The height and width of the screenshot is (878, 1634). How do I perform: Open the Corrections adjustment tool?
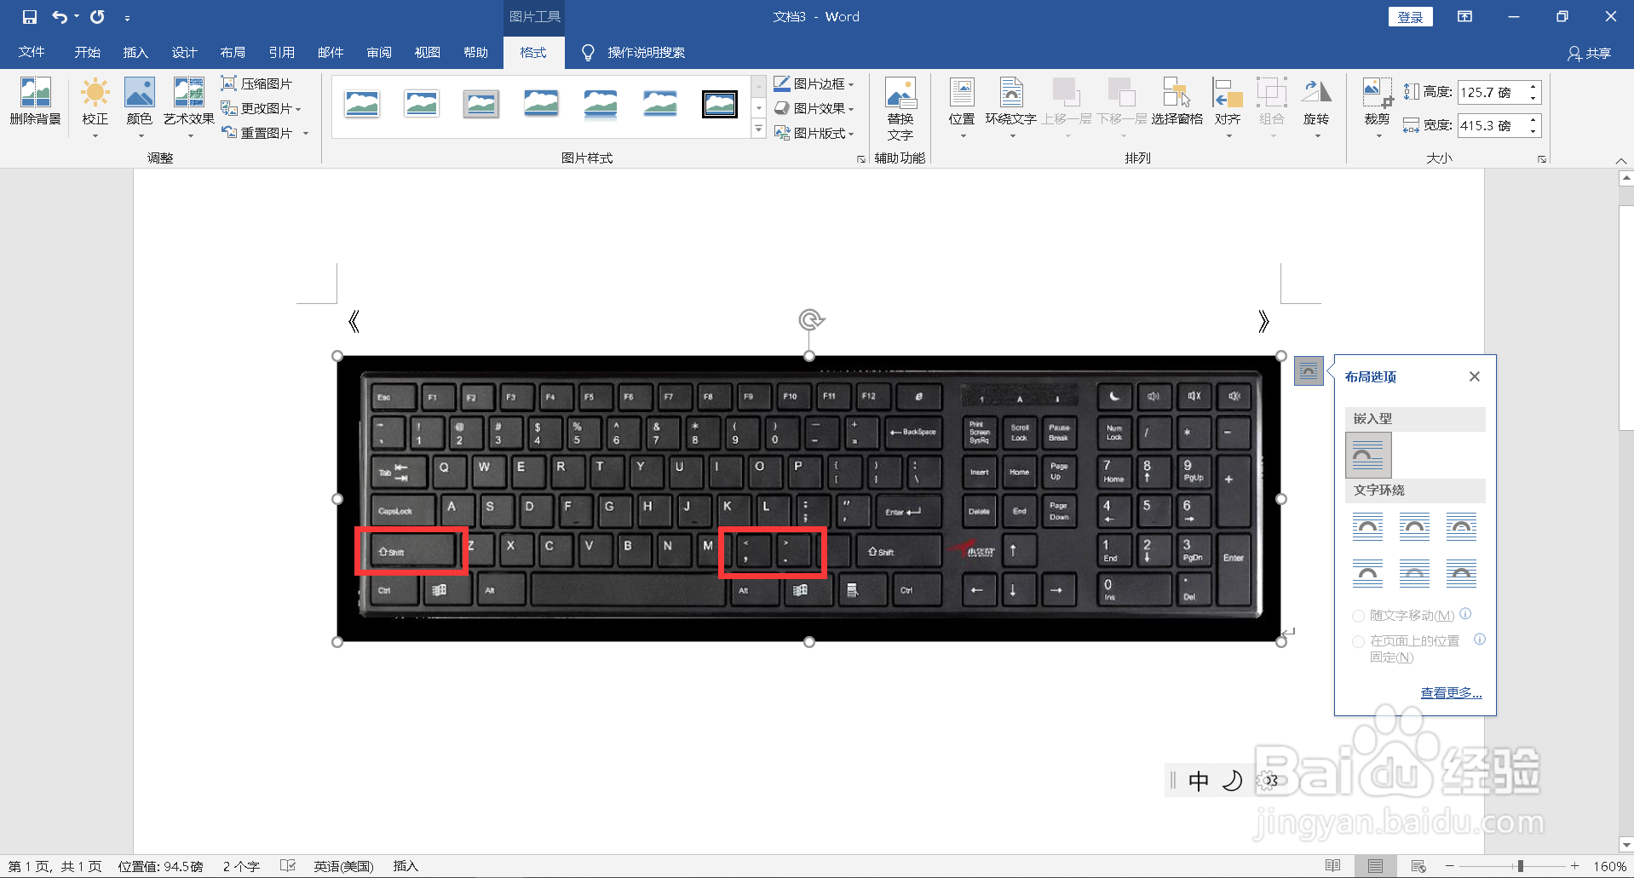(x=95, y=104)
